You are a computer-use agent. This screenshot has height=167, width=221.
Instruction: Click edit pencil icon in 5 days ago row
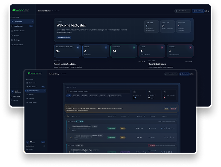coord(168,137)
